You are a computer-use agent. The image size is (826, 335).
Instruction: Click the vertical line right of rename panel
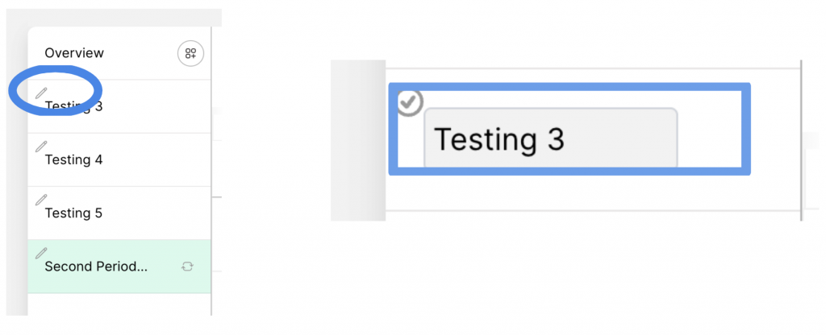tap(801, 139)
